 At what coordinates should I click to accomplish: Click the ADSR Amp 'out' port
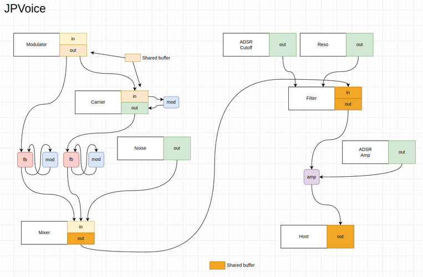402,152
